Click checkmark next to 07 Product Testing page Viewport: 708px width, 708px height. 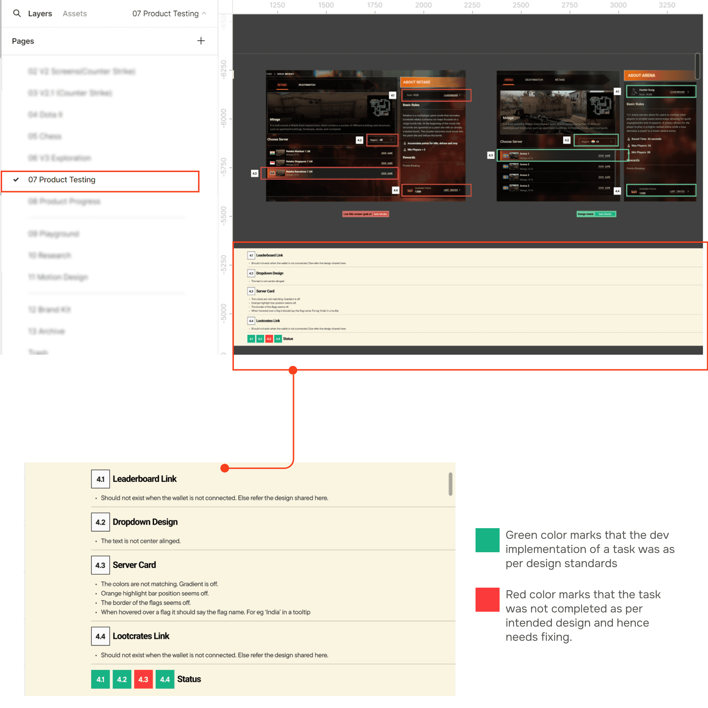(x=16, y=180)
